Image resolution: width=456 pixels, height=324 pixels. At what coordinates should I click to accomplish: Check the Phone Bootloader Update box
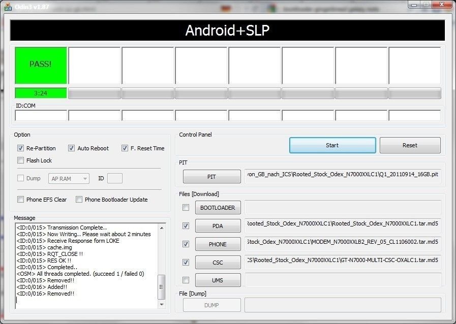pyautogui.click(x=79, y=200)
